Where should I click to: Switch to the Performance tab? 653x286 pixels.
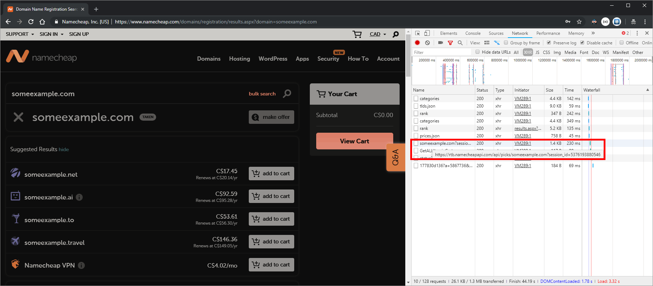548,33
